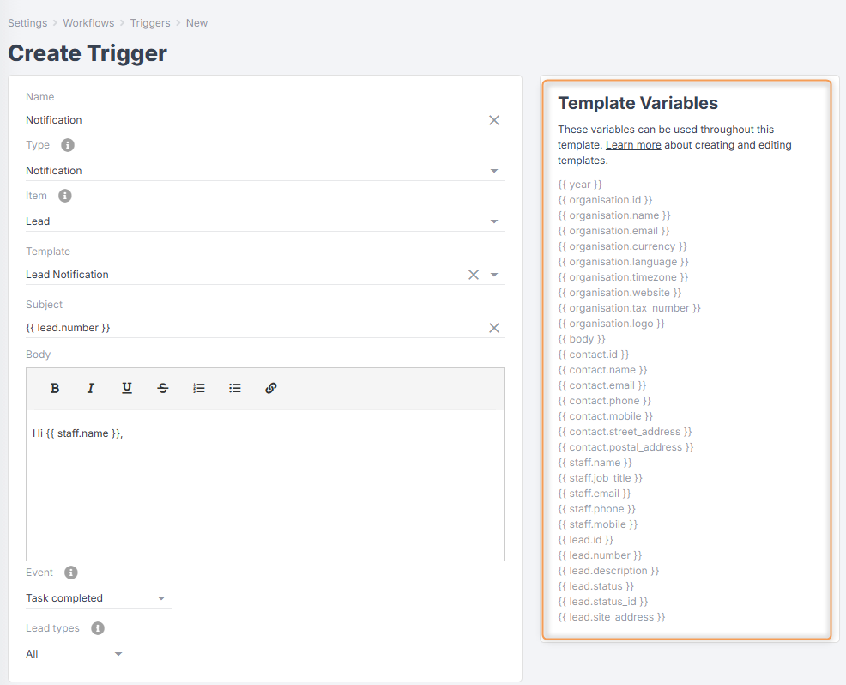Open the Type dropdown
The width and height of the screenshot is (846, 685).
point(494,171)
